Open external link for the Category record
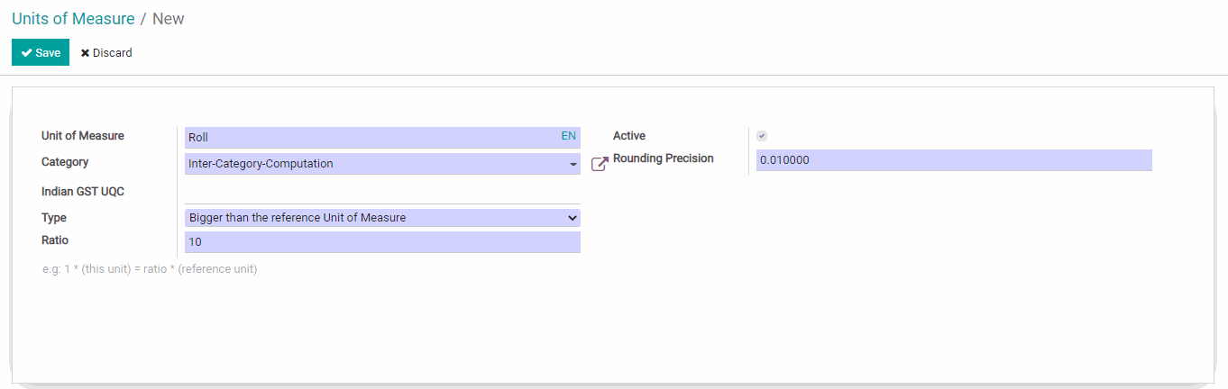This screenshot has height=389, width=1228. coord(599,164)
